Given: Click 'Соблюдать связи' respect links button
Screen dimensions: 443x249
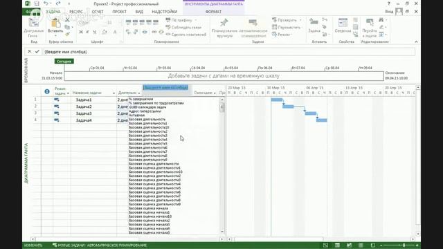Looking at the screenshot, I should tap(183, 27).
